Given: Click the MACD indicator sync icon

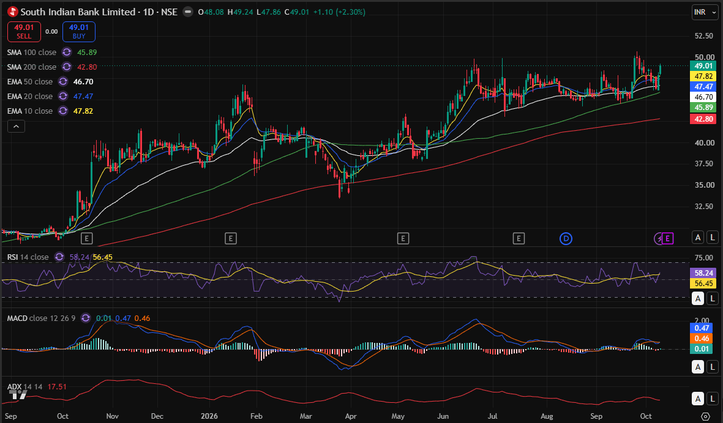Looking at the screenshot, I should click(86, 318).
